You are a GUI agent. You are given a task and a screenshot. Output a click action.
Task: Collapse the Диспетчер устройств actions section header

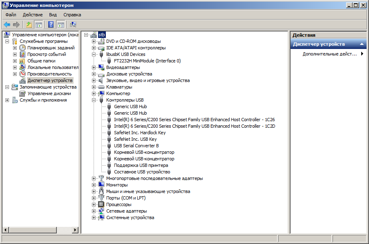click(x=361, y=44)
